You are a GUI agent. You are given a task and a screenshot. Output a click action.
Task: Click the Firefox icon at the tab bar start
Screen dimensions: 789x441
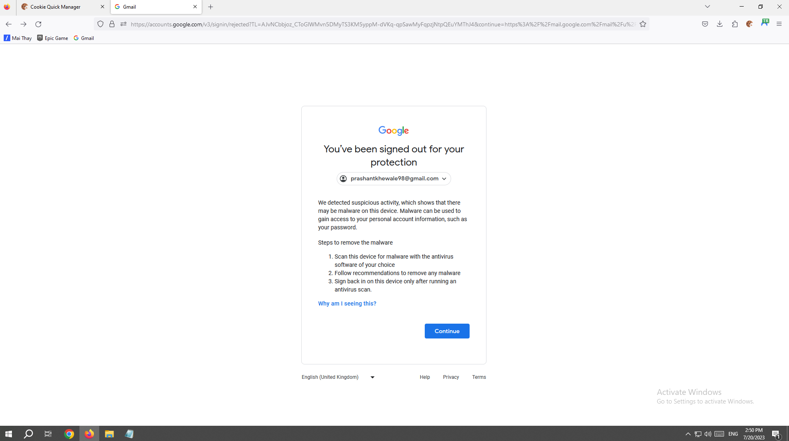[x=7, y=7]
